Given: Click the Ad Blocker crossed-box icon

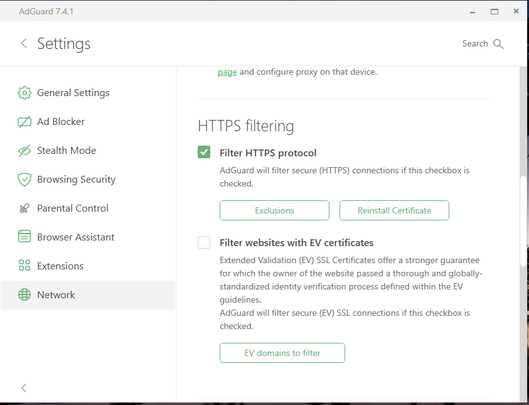Looking at the screenshot, I should tap(24, 122).
